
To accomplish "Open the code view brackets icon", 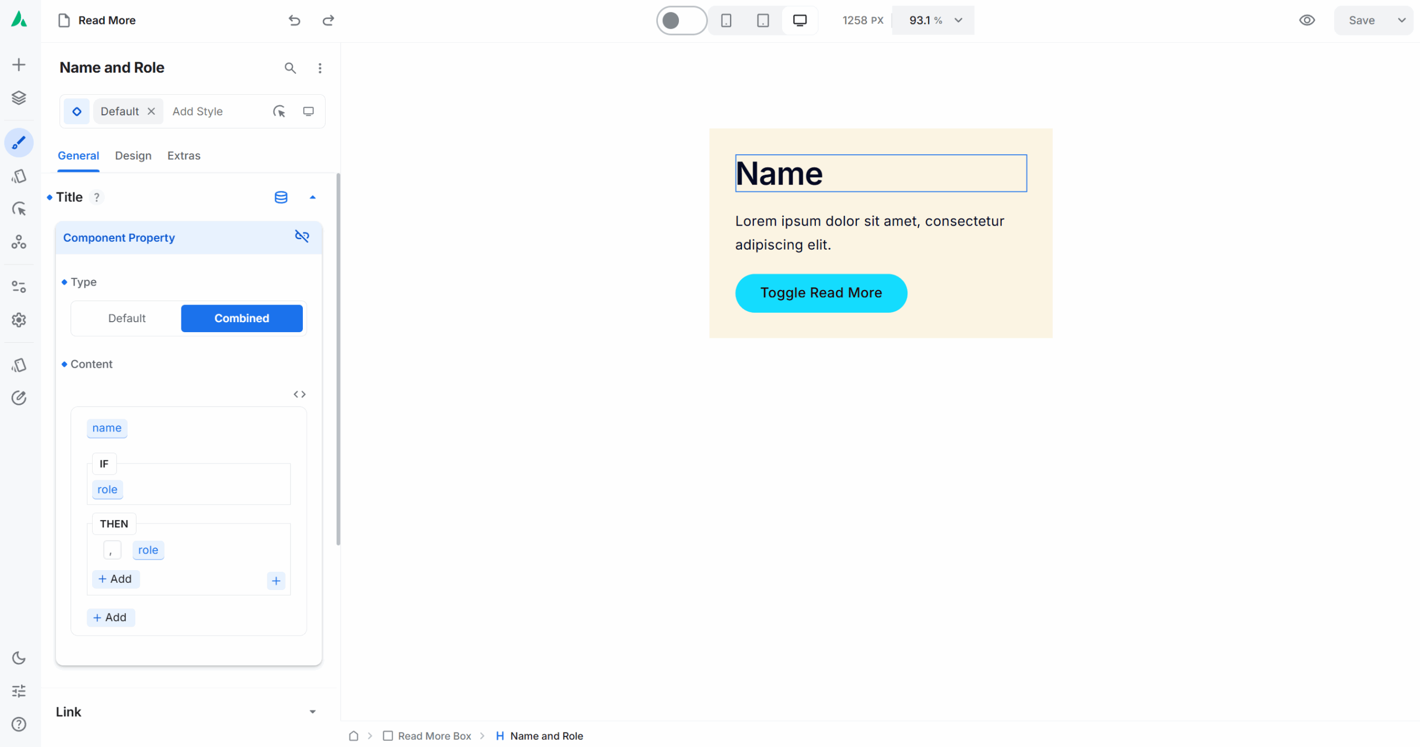I will (x=300, y=394).
